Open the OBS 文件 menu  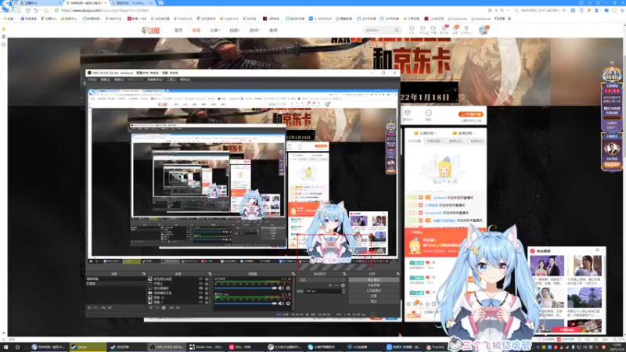coord(92,80)
